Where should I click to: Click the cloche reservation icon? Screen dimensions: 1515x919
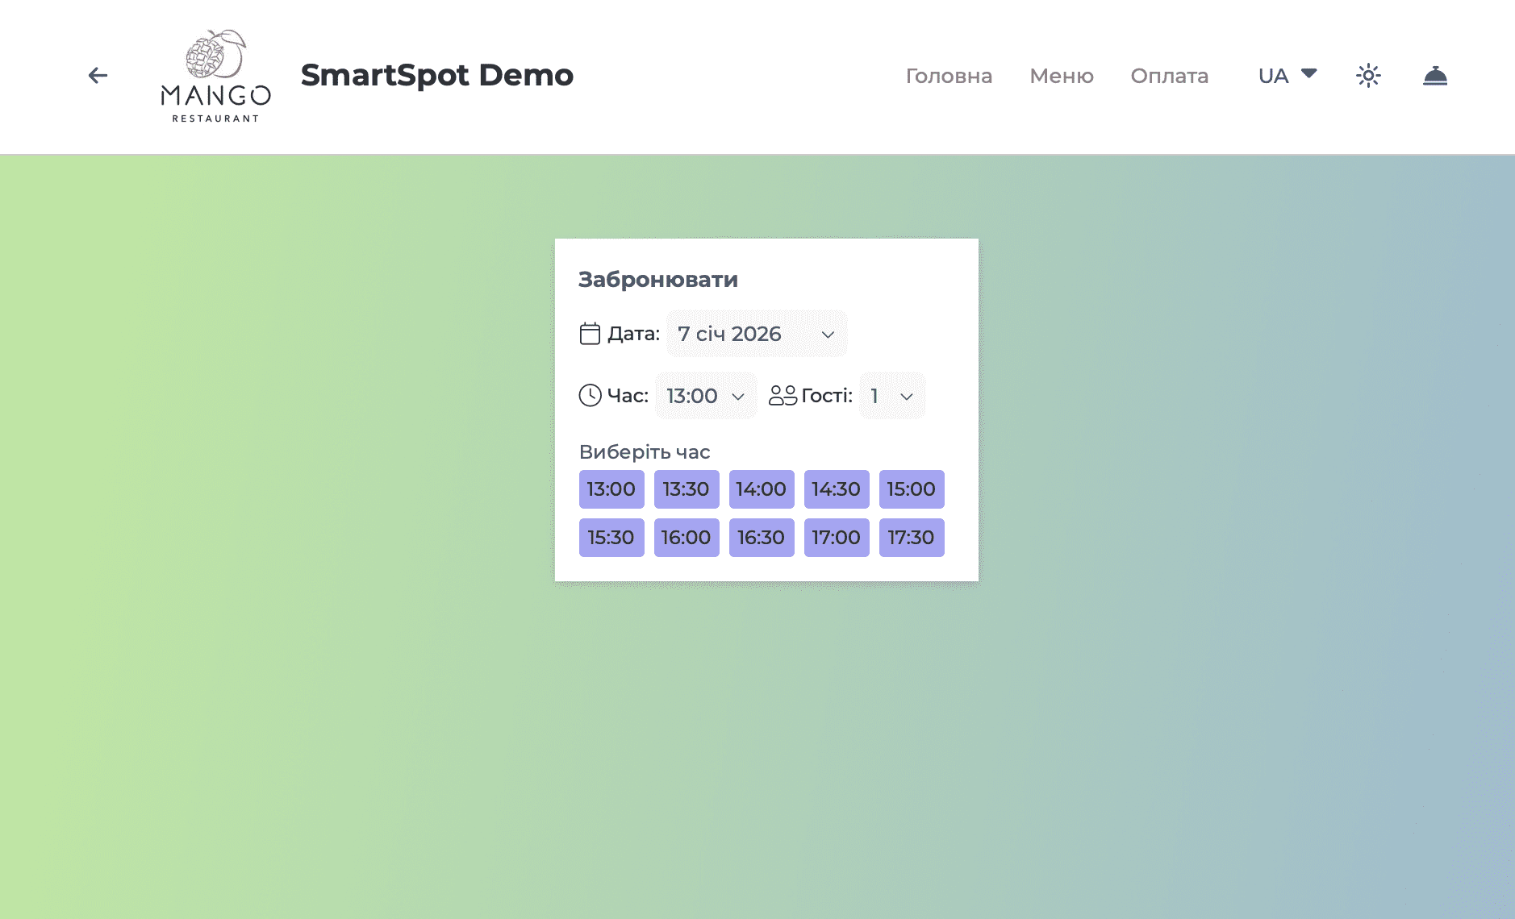(x=1435, y=75)
